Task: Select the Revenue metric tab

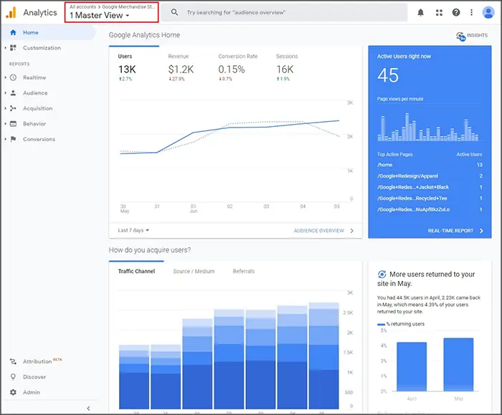Action: pos(181,68)
